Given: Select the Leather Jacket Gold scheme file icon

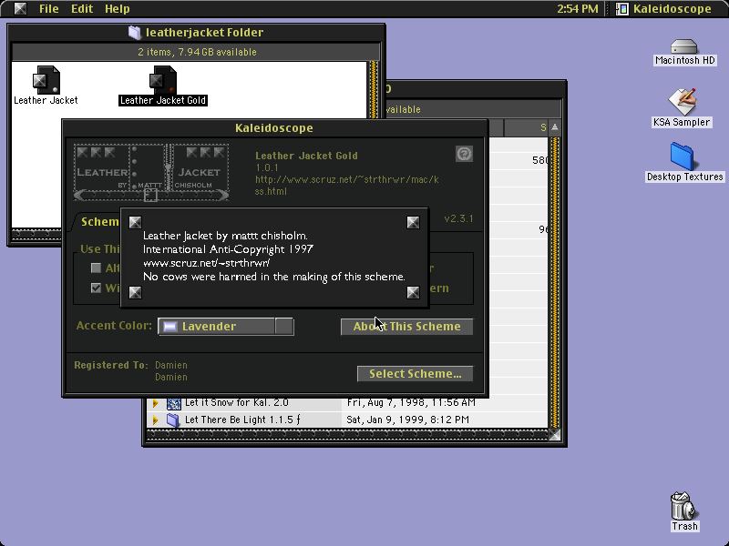Looking at the screenshot, I should [x=163, y=79].
